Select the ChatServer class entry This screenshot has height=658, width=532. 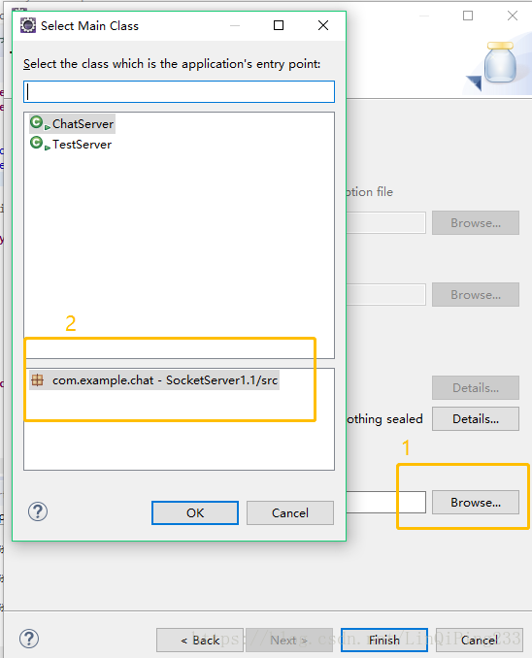(x=72, y=124)
